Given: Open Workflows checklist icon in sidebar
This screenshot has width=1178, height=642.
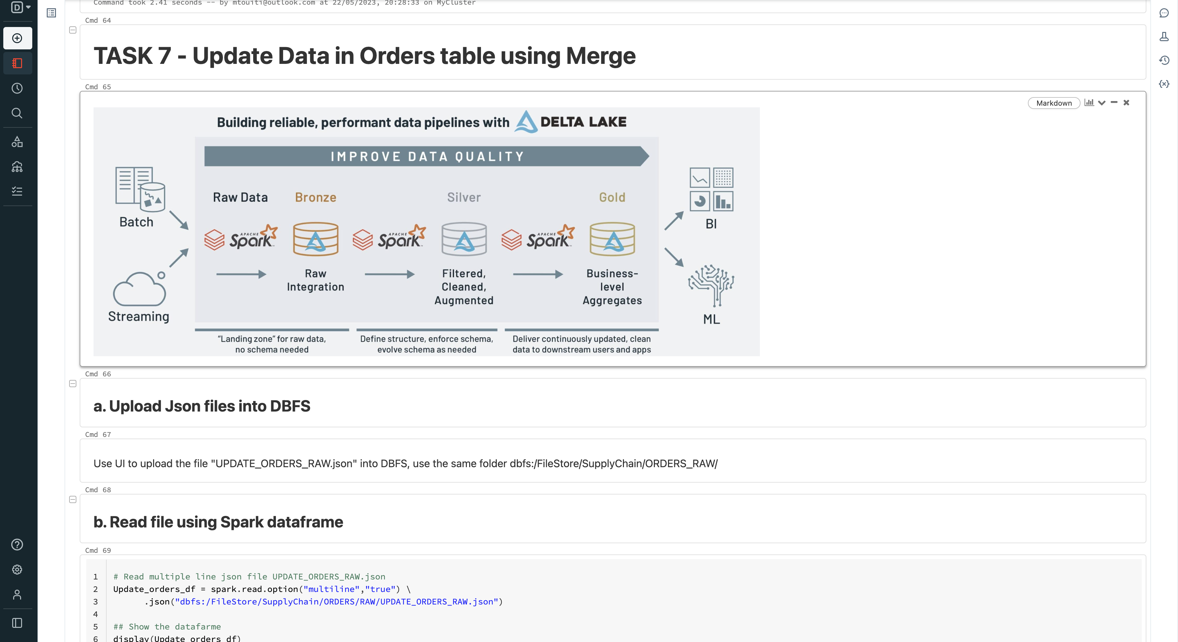Looking at the screenshot, I should tap(17, 191).
